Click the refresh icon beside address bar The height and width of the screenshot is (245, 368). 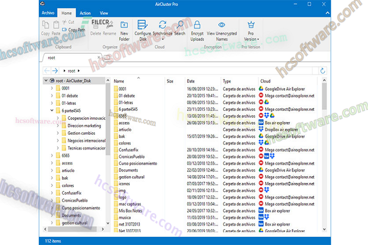323,70
